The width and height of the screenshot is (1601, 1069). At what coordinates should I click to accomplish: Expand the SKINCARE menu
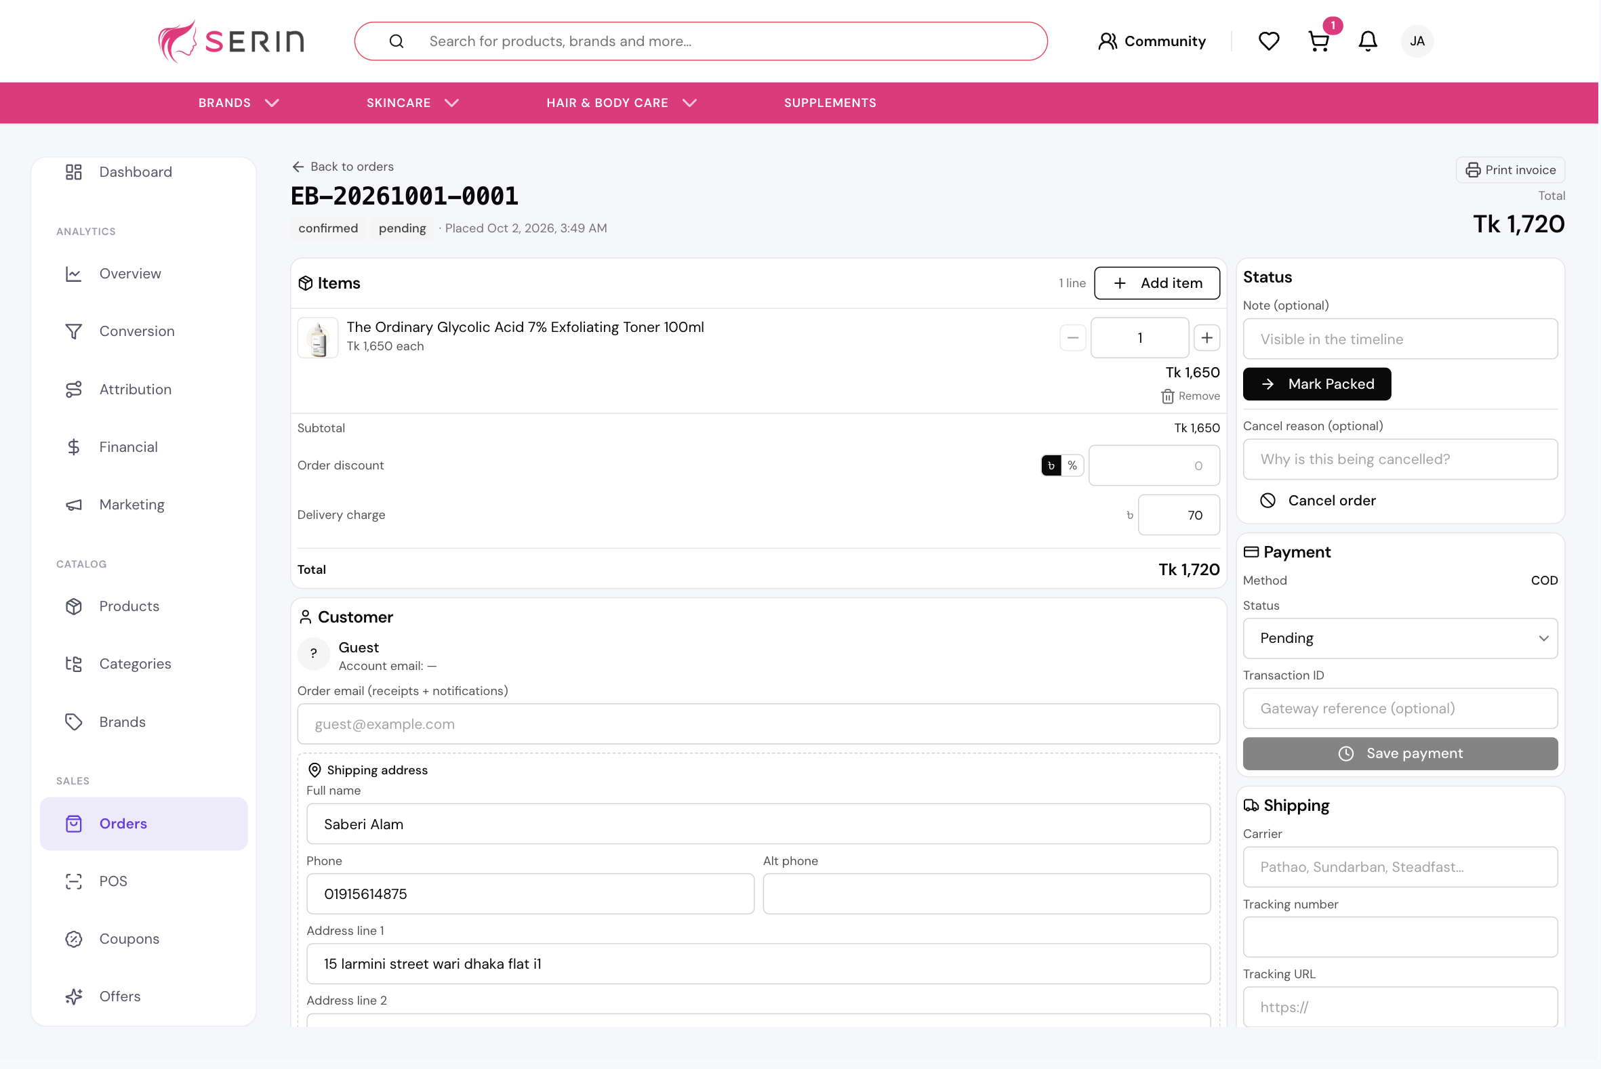[413, 103]
